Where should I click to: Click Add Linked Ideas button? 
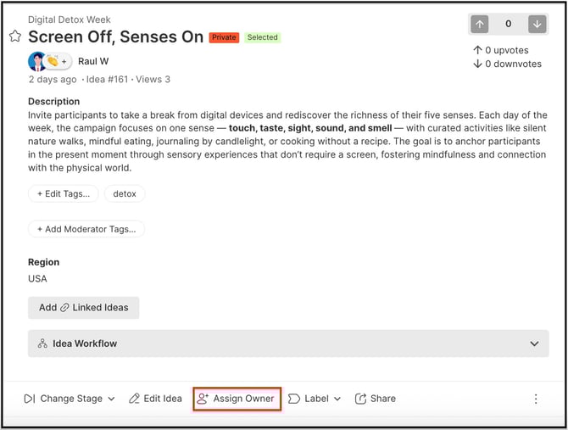pos(84,308)
